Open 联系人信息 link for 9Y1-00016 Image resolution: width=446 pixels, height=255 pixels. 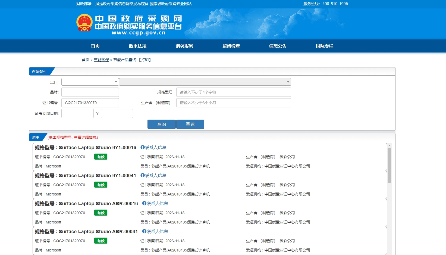155,147
